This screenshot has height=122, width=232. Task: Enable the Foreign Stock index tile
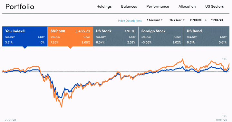[x=161, y=37]
